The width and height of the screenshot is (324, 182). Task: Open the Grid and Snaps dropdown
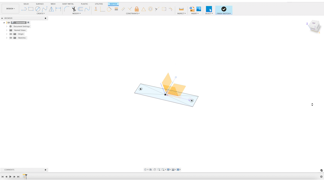click(174, 170)
